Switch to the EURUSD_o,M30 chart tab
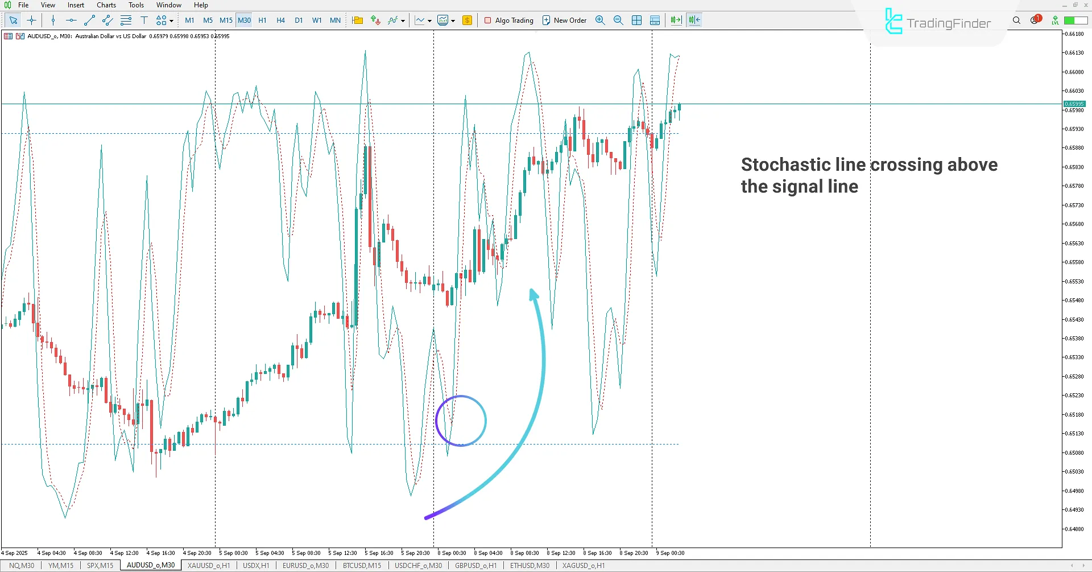1092x572 pixels. click(x=305, y=565)
